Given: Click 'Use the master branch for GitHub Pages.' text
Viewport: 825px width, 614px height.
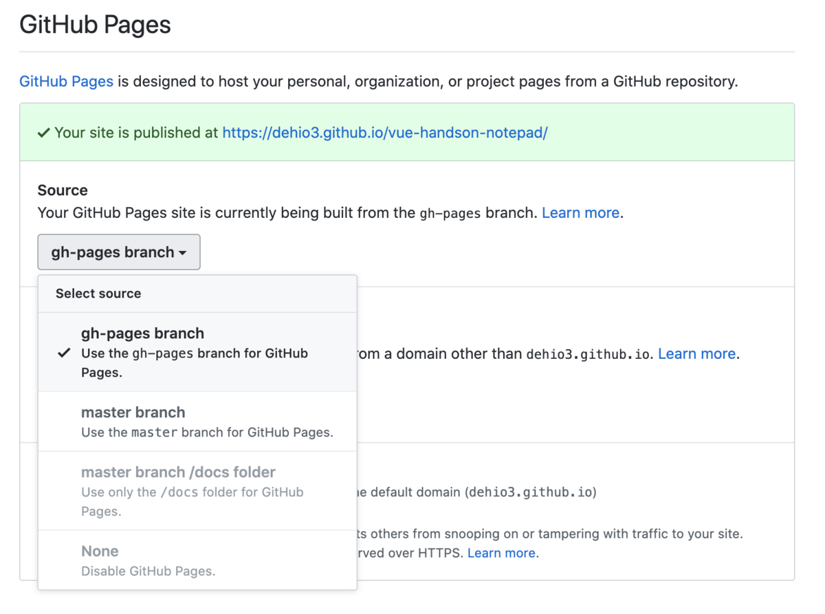Looking at the screenshot, I should pos(207,432).
